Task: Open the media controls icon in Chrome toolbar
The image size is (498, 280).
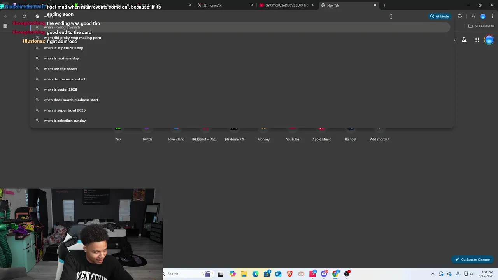Action: (x=473, y=16)
